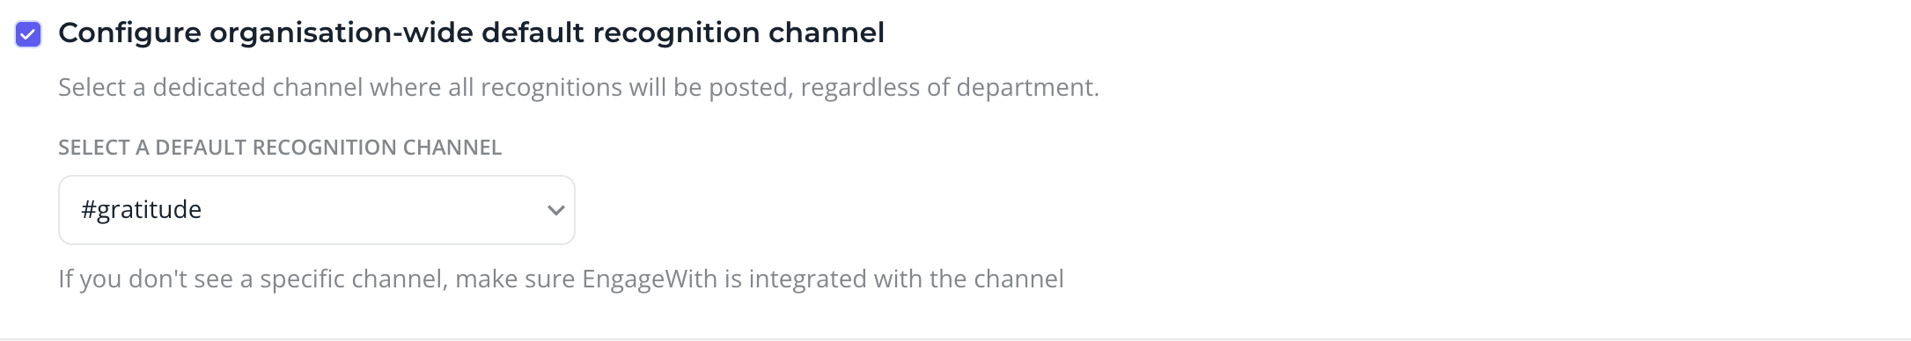Viewport: 1911px width, 341px height.
Task: Click 'recognition channel' at the heading's end
Action: tap(739, 33)
